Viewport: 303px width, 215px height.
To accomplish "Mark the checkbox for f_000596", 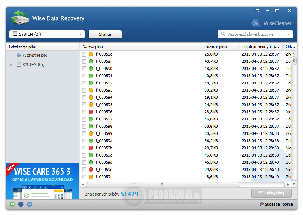I will [84, 112].
